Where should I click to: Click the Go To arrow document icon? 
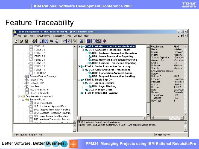click(x=57, y=41)
